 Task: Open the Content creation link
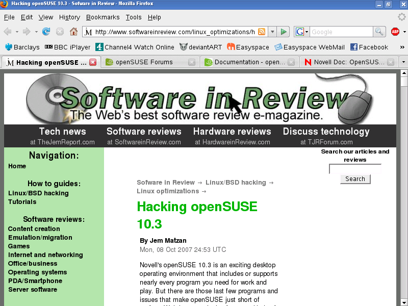pos(34,228)
